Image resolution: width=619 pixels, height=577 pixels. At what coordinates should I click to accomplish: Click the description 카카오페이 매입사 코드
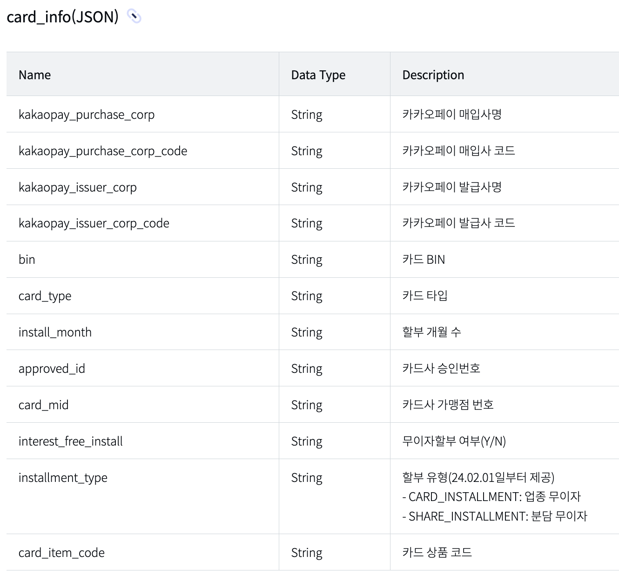coord(459,151)
